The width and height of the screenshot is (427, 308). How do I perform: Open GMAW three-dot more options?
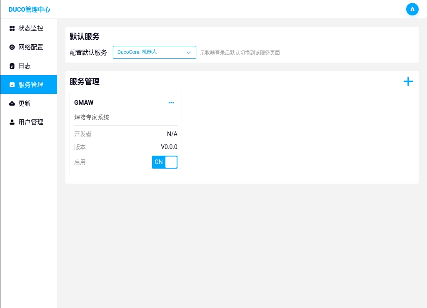(171, 103)
